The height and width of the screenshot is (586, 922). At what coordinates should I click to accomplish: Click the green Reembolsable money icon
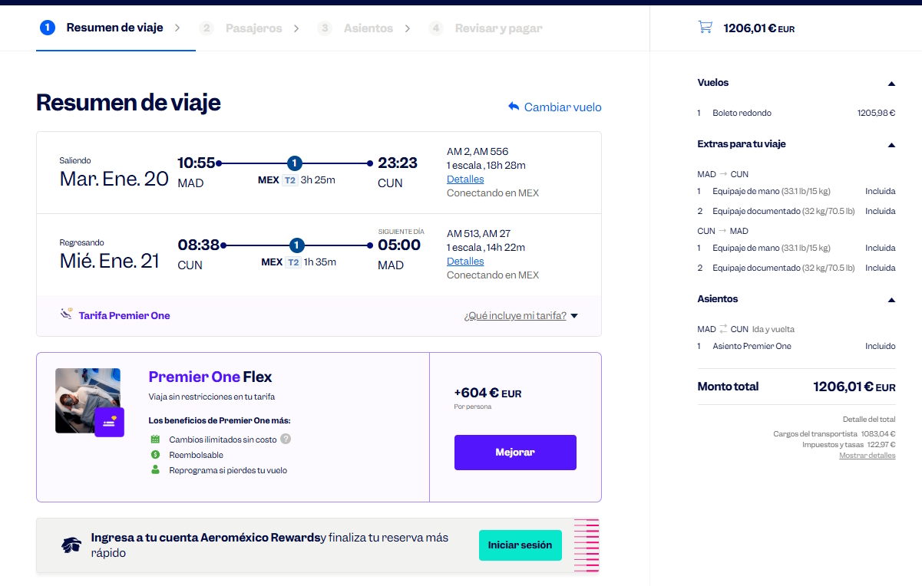pos(155,455)
